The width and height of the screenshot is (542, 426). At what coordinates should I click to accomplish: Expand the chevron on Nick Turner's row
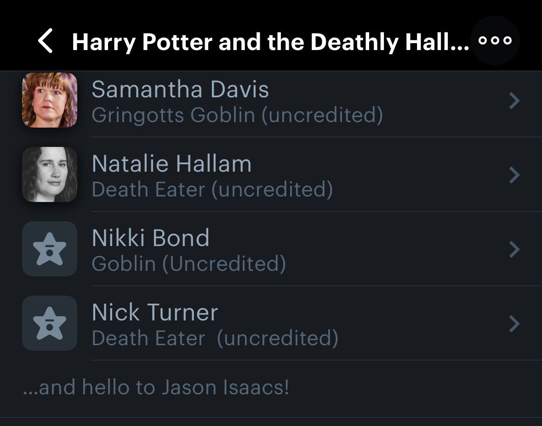pos(515,324)
